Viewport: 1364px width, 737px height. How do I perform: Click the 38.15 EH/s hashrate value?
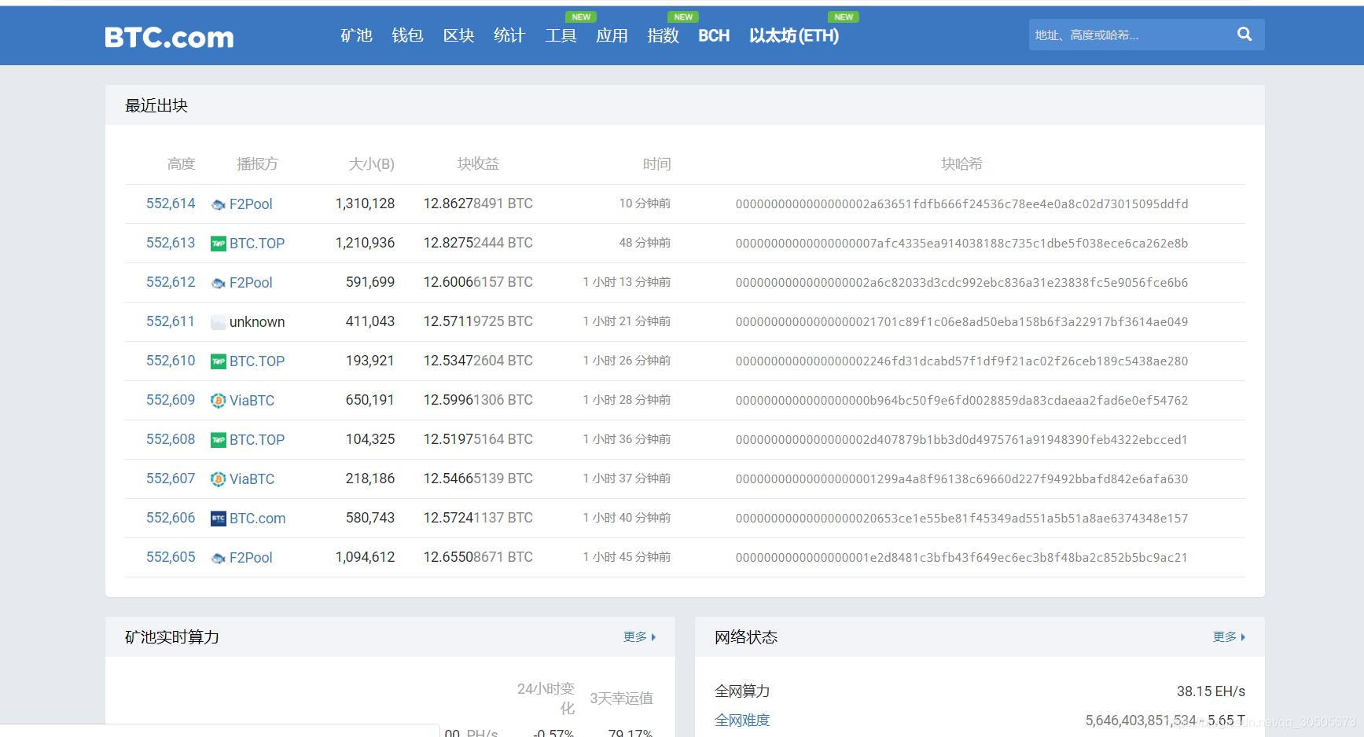point(1211,691)
